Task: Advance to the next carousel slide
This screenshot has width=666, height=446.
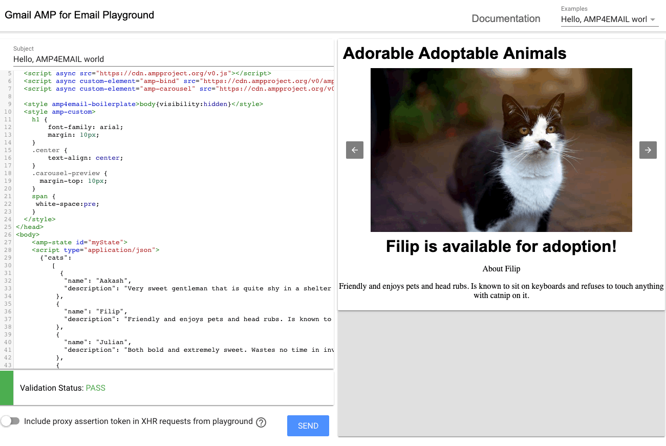Action: [648, 150]
